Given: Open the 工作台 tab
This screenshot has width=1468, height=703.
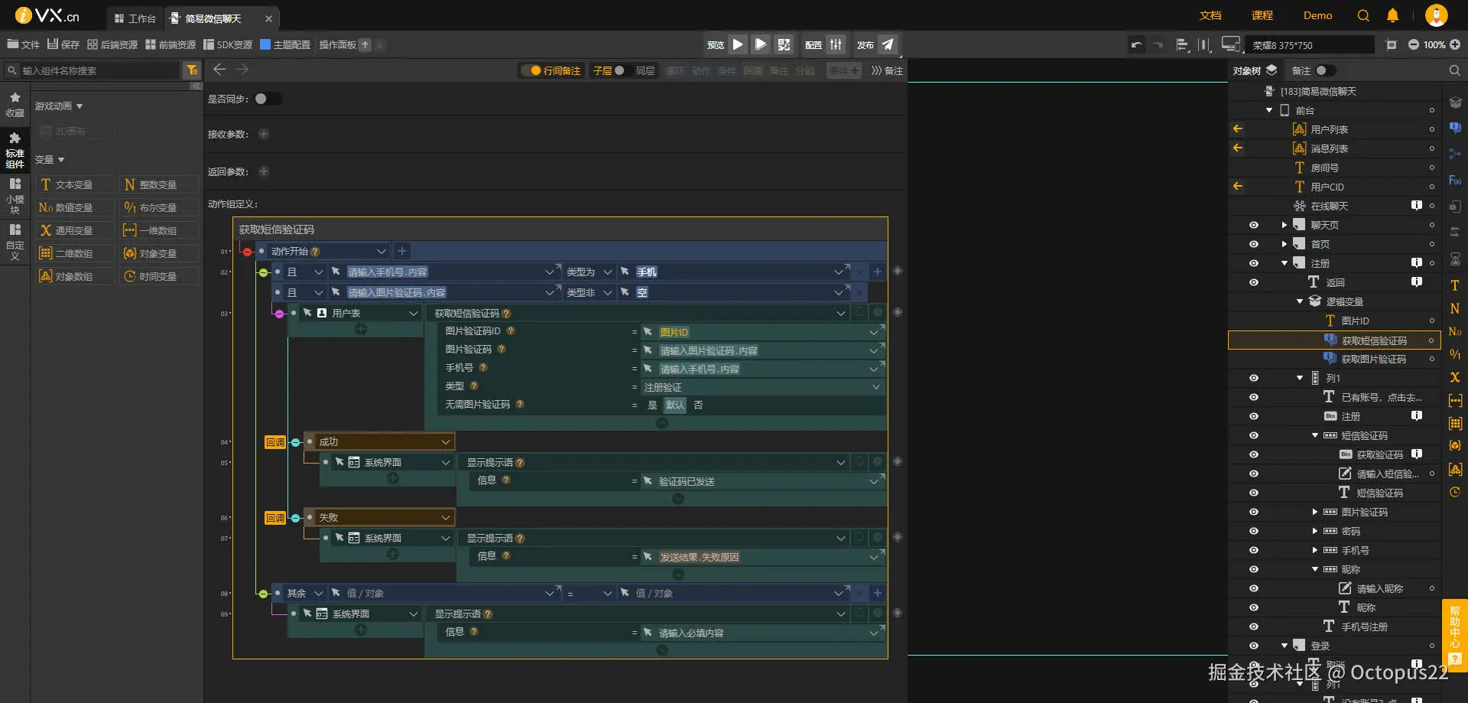Looking at the screenshot, I should [x=135, y=18].
